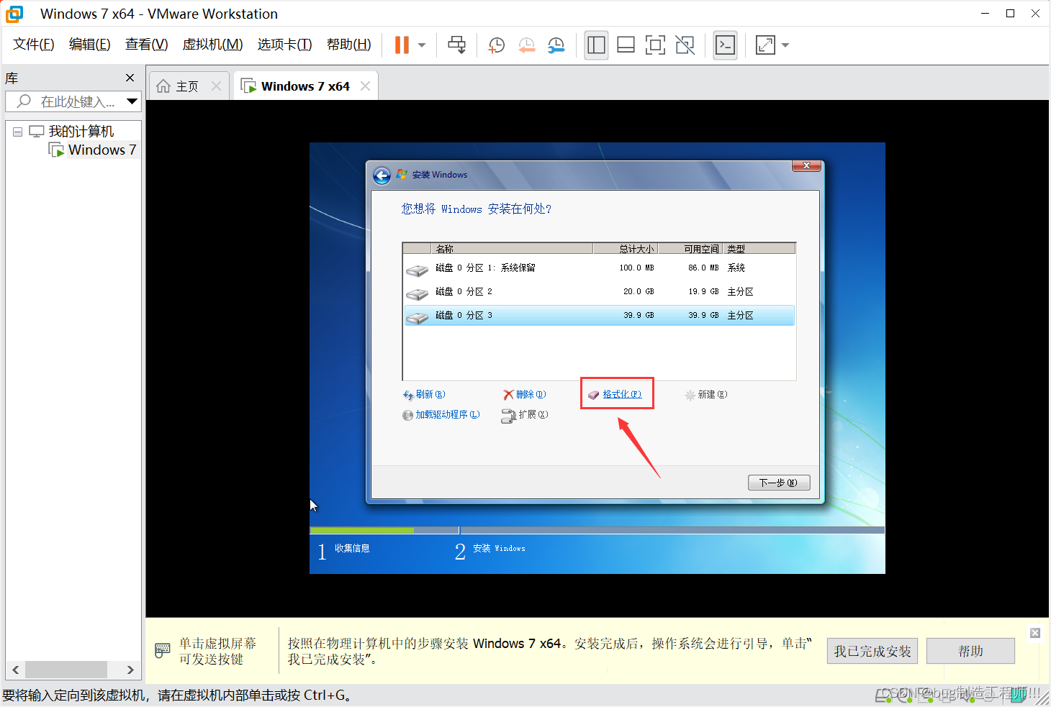The width and height of the screenshot is (1051, 707).
Task: Click the keyboard icon in the hint bar
Action: 163,651
